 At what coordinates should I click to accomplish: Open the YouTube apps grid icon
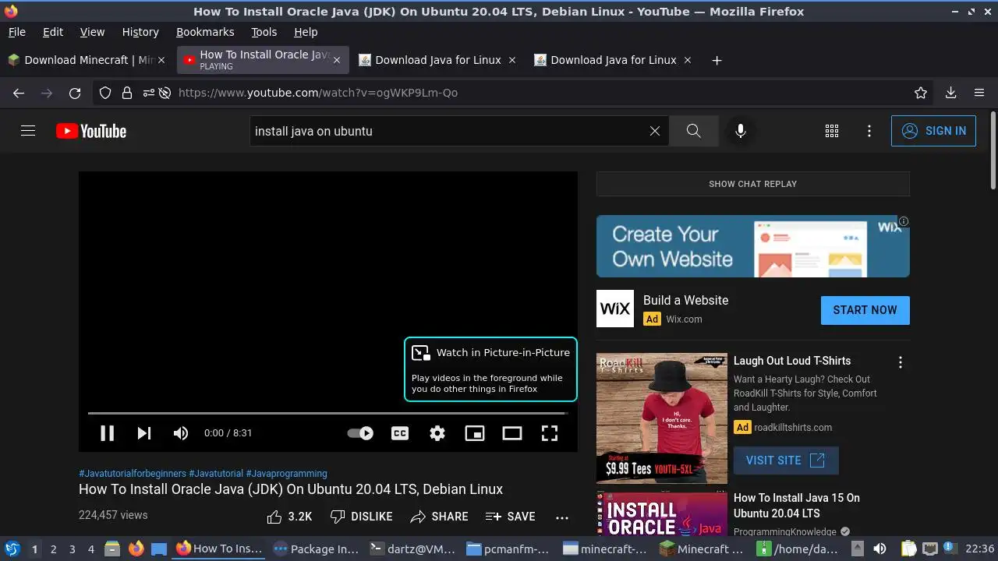[x=832, y=131]
